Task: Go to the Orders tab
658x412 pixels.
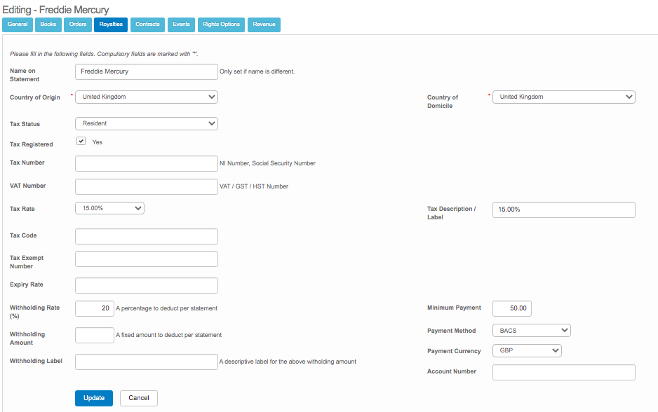Action: coord(78,25)
